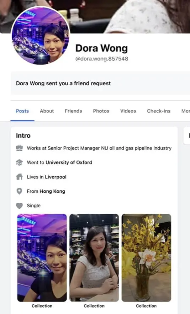Open the Hong Kong hometown link

52,191
